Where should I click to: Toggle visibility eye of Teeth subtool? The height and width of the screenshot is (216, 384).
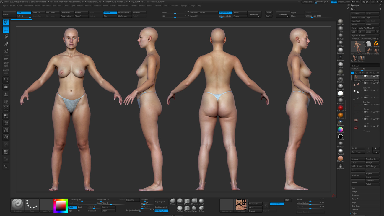coord(378,119)
